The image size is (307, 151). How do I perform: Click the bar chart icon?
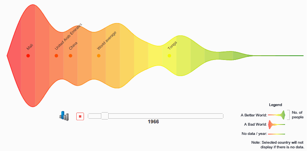(x=64, y=116)
